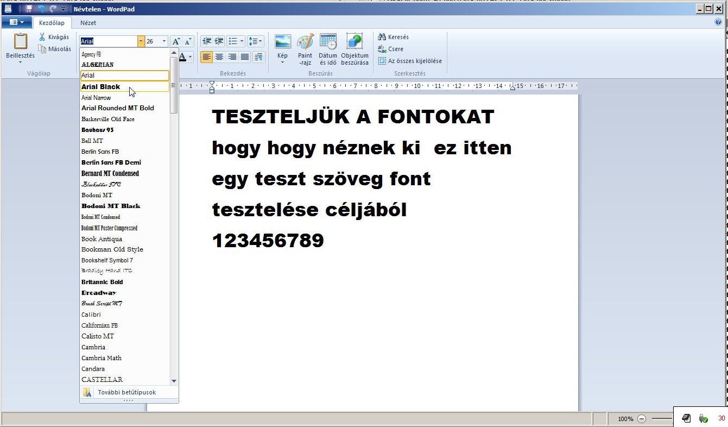Image resolution: width=728 pixels, height=427 pixels.
Task: Switch to the Nézet tab
Action: pos(88,23)
